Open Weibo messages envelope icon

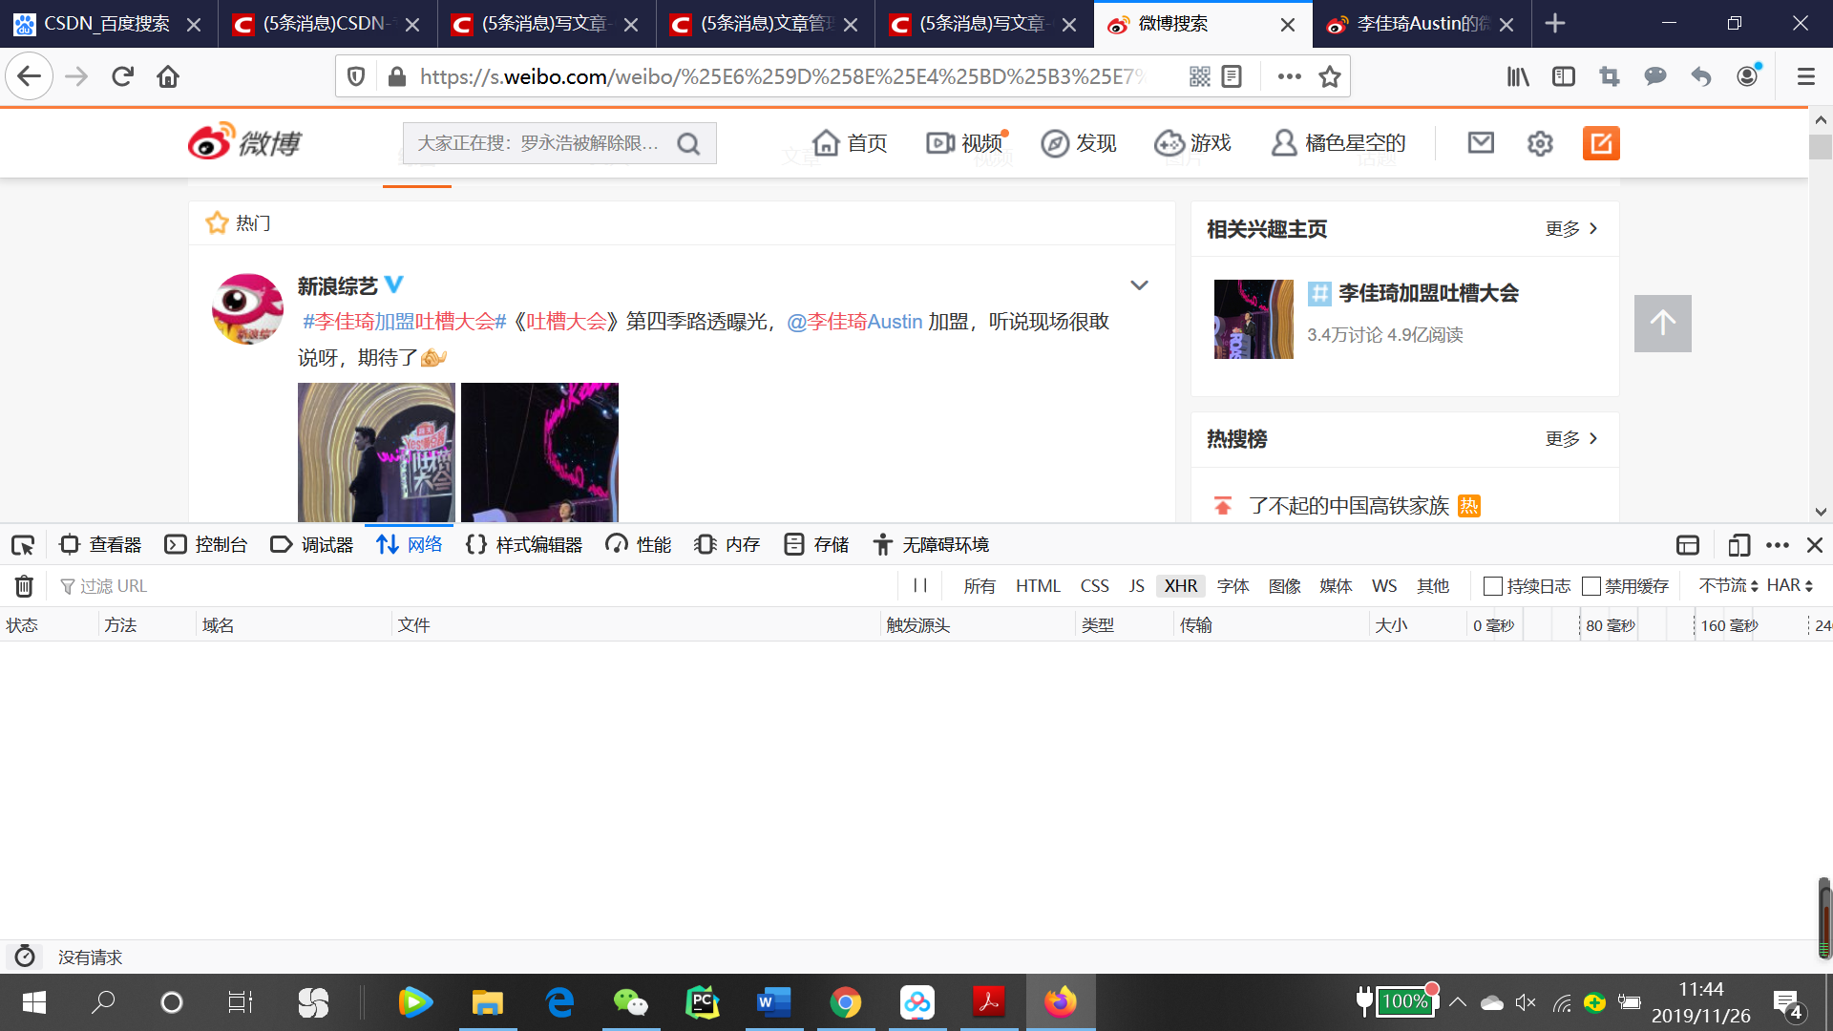tap(1481, 143)
